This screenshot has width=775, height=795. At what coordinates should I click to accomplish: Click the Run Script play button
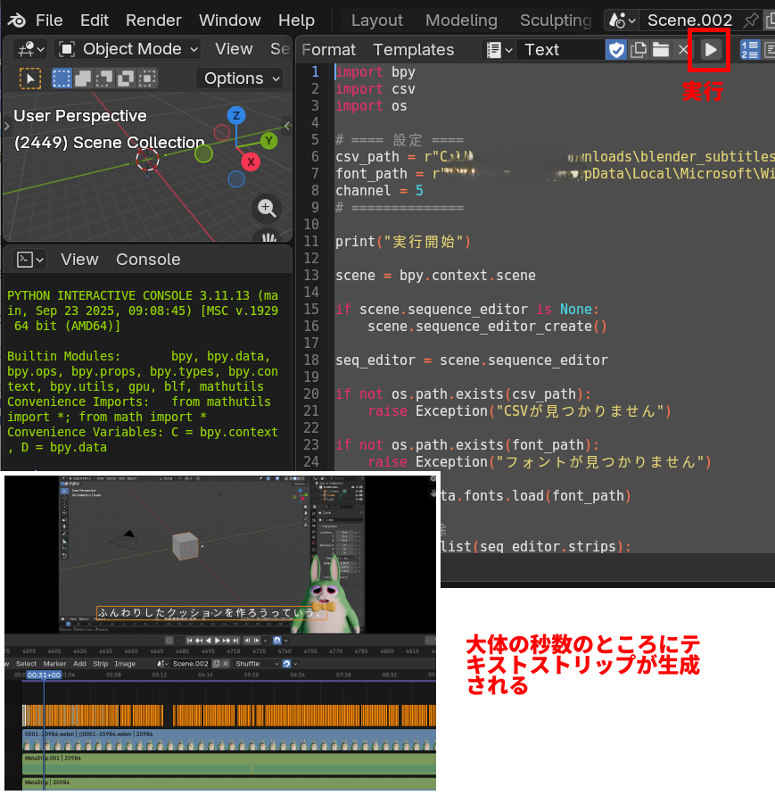[711, 50]
